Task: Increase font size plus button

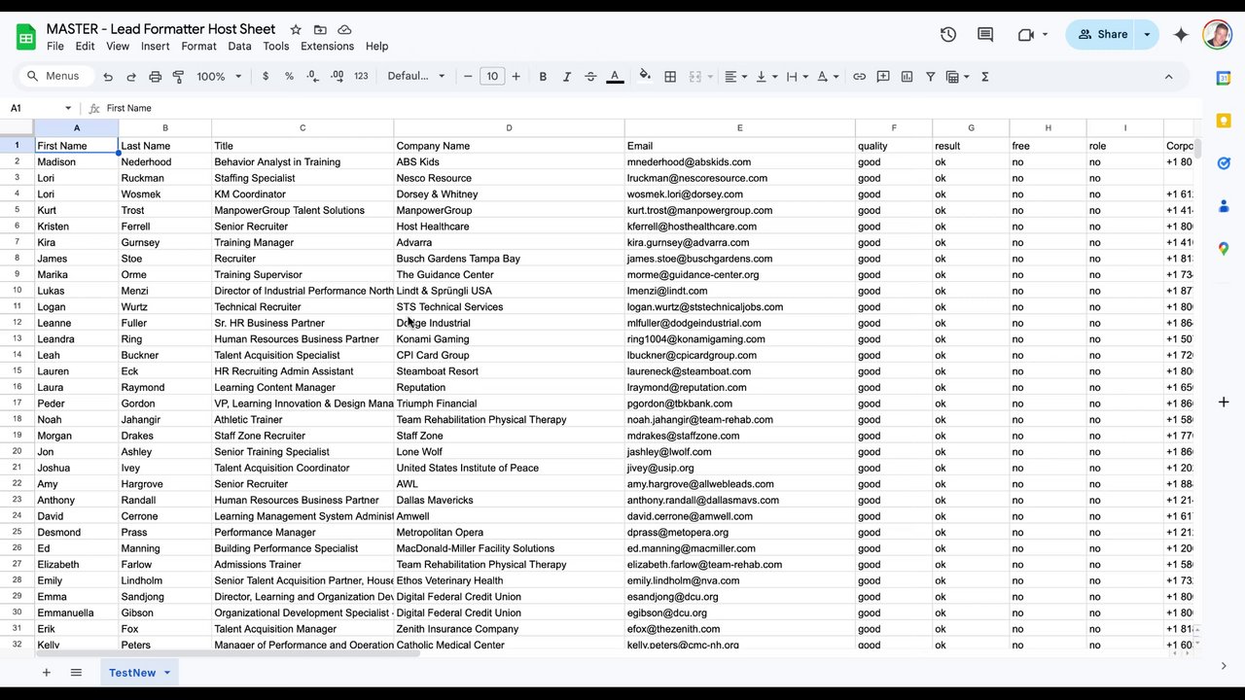Action: (x=516, y=77)
